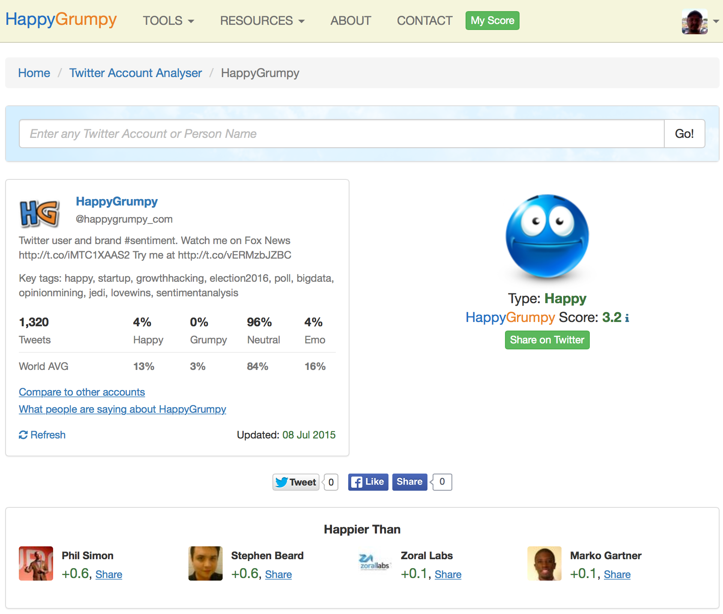Click the Go! search button
723x614 pixels.
tap(684, 134)
